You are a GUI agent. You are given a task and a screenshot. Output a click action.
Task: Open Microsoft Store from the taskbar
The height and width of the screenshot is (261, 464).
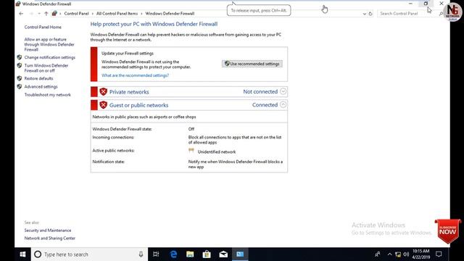[207, 254]
